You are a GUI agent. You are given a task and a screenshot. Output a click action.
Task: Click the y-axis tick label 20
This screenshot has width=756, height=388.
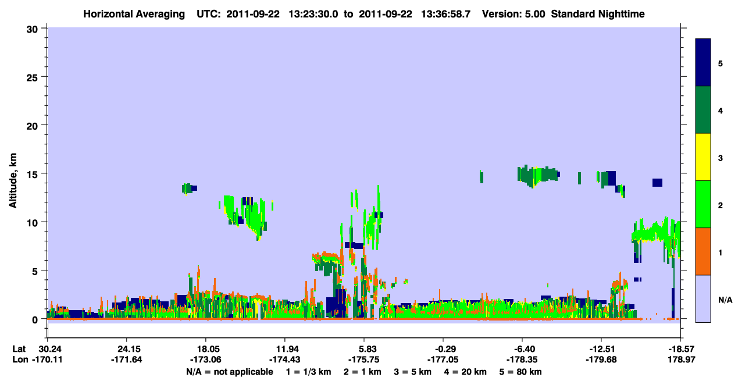click(x=34, y=125)
